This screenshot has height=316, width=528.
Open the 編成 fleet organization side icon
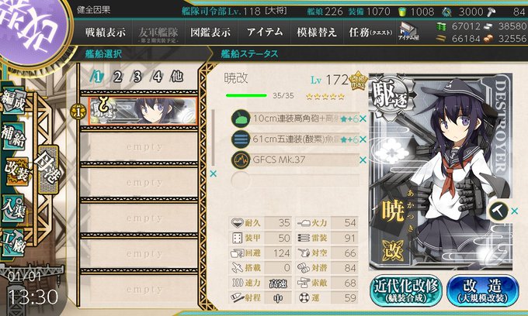click(x=13, y=101)
